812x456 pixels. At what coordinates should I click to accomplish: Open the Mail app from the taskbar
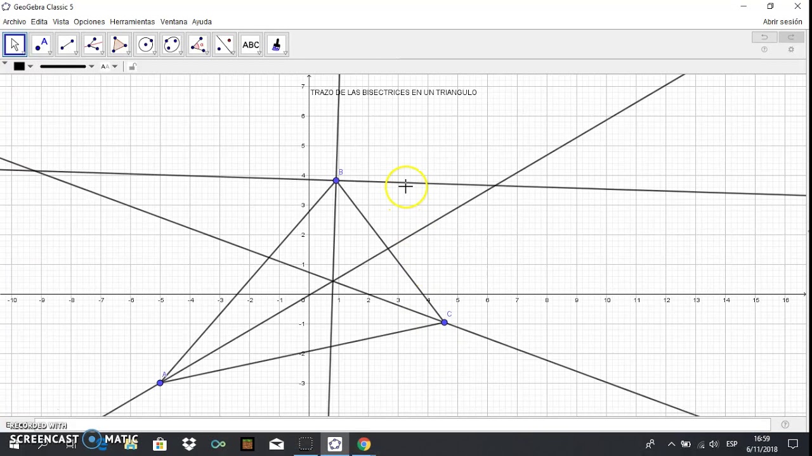(x=277, y=444)
